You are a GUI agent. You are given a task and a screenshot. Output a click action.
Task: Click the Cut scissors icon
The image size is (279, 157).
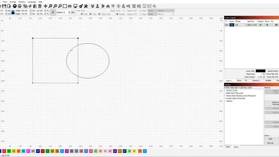30,6
